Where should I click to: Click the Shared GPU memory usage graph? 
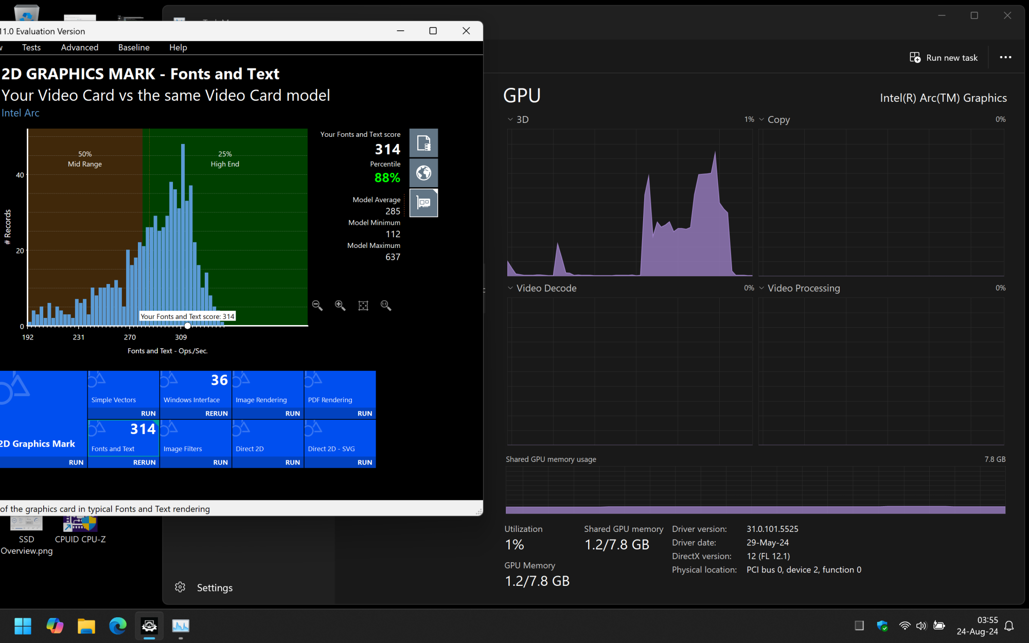pyautogui.click(x=755, y=491)
